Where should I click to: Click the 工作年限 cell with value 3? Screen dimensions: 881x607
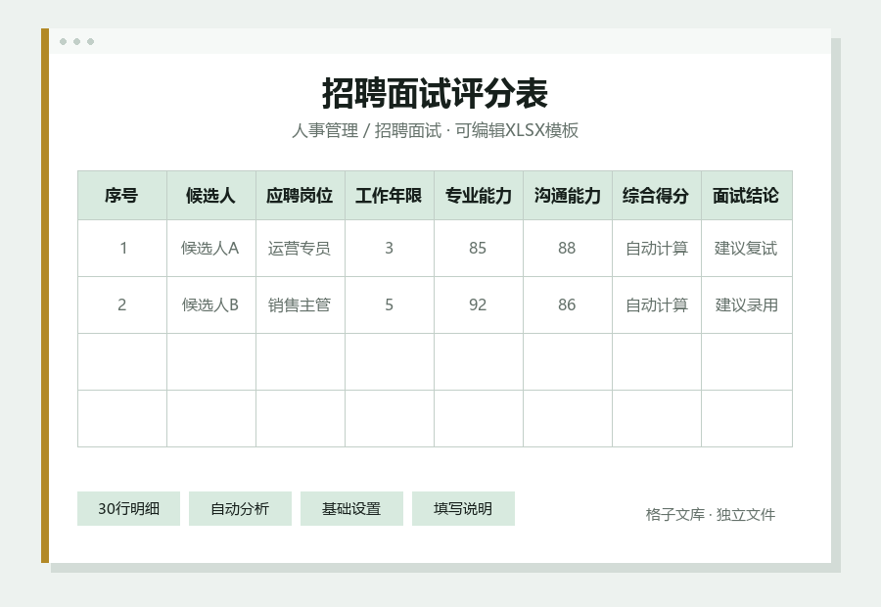(x=390, y=248)
